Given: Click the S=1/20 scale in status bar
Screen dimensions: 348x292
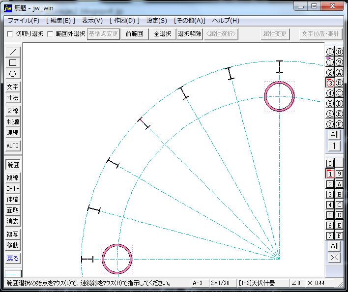Looking at the screenshot, I should tap(220, 283).
